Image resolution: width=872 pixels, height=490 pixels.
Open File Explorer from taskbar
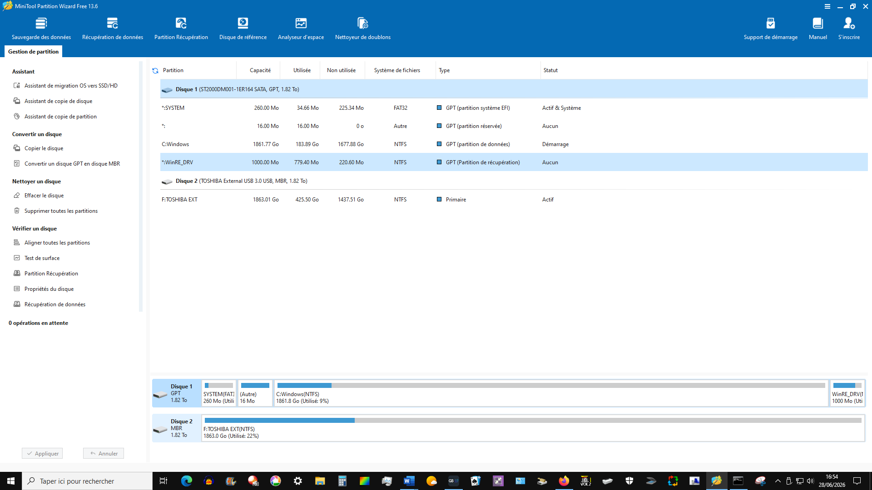[320, 481]
